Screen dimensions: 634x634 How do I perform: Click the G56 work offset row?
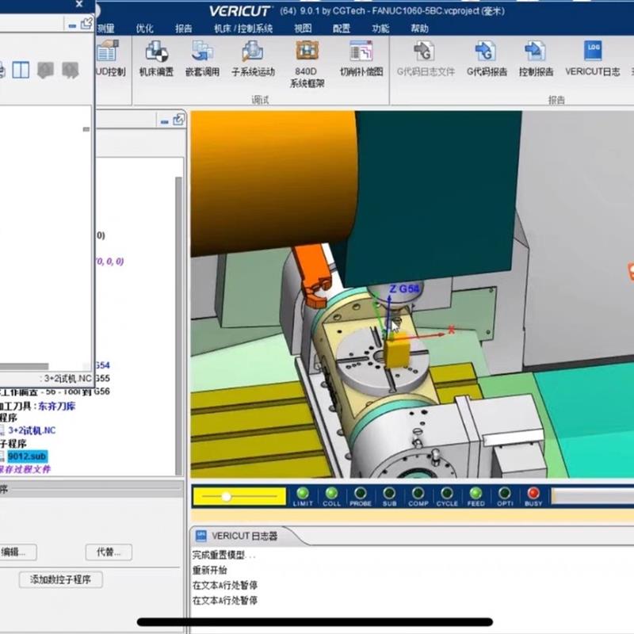click(x=55, y=391)
